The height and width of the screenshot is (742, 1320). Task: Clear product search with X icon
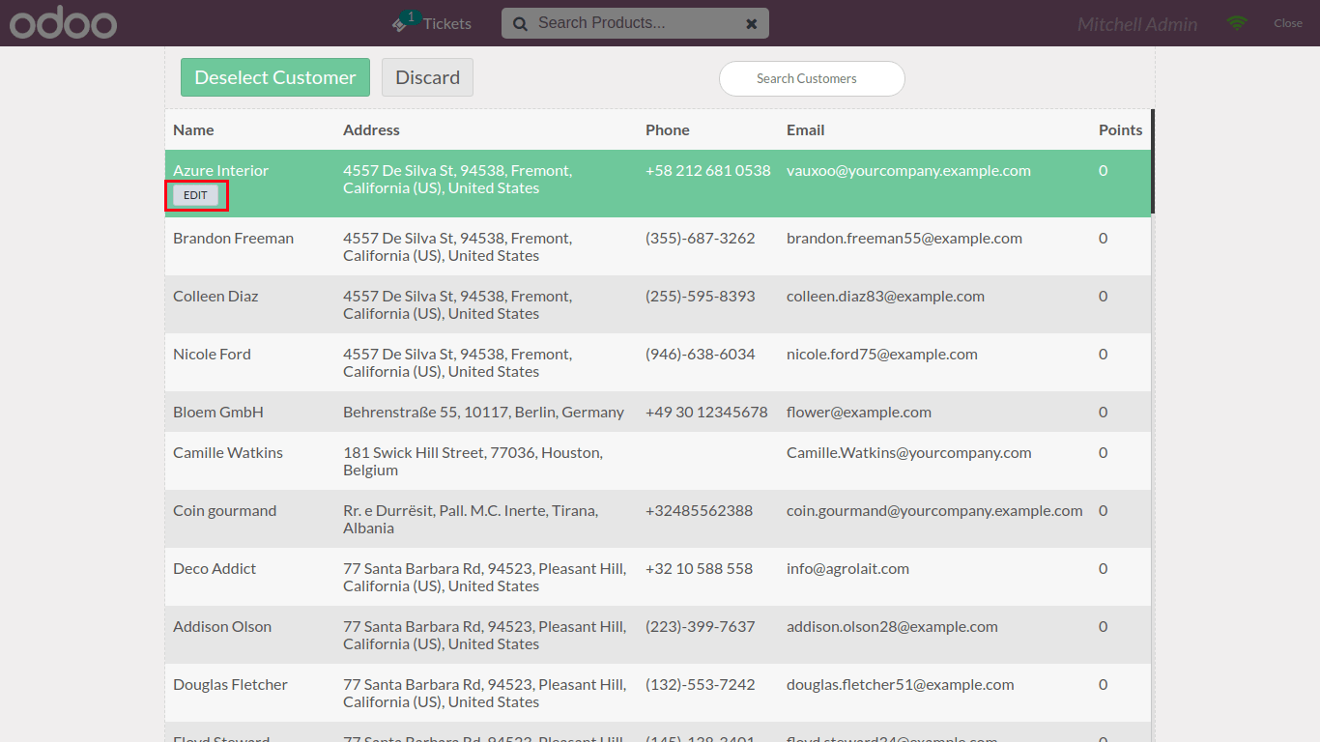752,24
